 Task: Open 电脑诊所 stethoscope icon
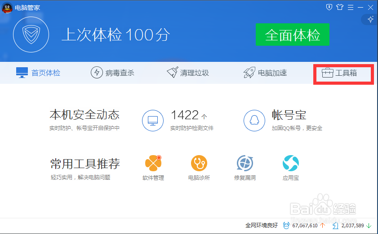click(199, 163)
